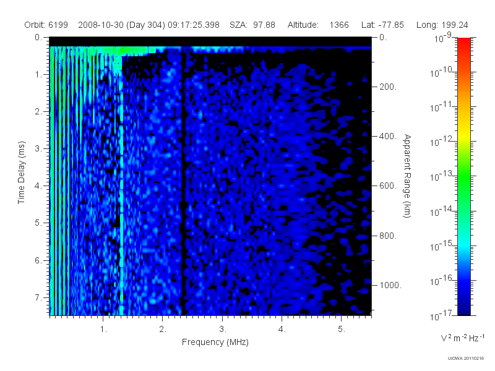The height and width of the screenshot is (371, 495).
Task: Click the '1.' frequency axis tick label
Action: [103, 330]
